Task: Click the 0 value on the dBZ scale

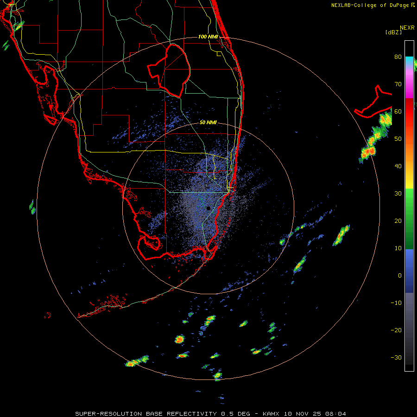Action: (400, 276)
